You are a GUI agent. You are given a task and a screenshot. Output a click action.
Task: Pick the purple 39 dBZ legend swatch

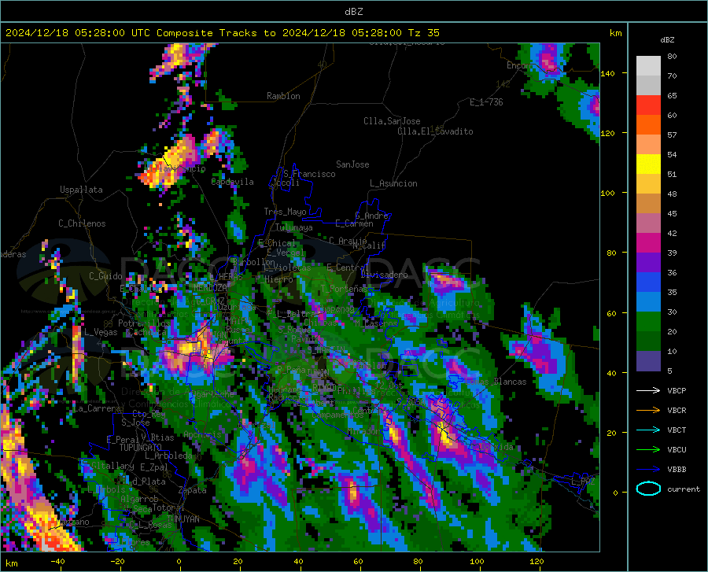click(648, 262)
